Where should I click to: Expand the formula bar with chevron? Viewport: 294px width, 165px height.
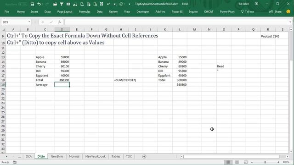[x=290, y=22]
